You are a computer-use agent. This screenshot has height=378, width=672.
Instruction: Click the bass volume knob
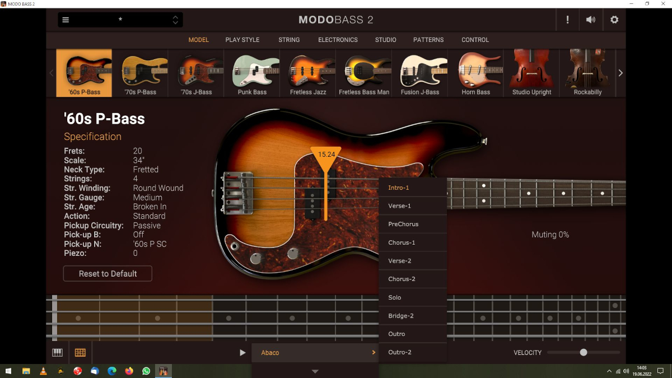[256, 258]
